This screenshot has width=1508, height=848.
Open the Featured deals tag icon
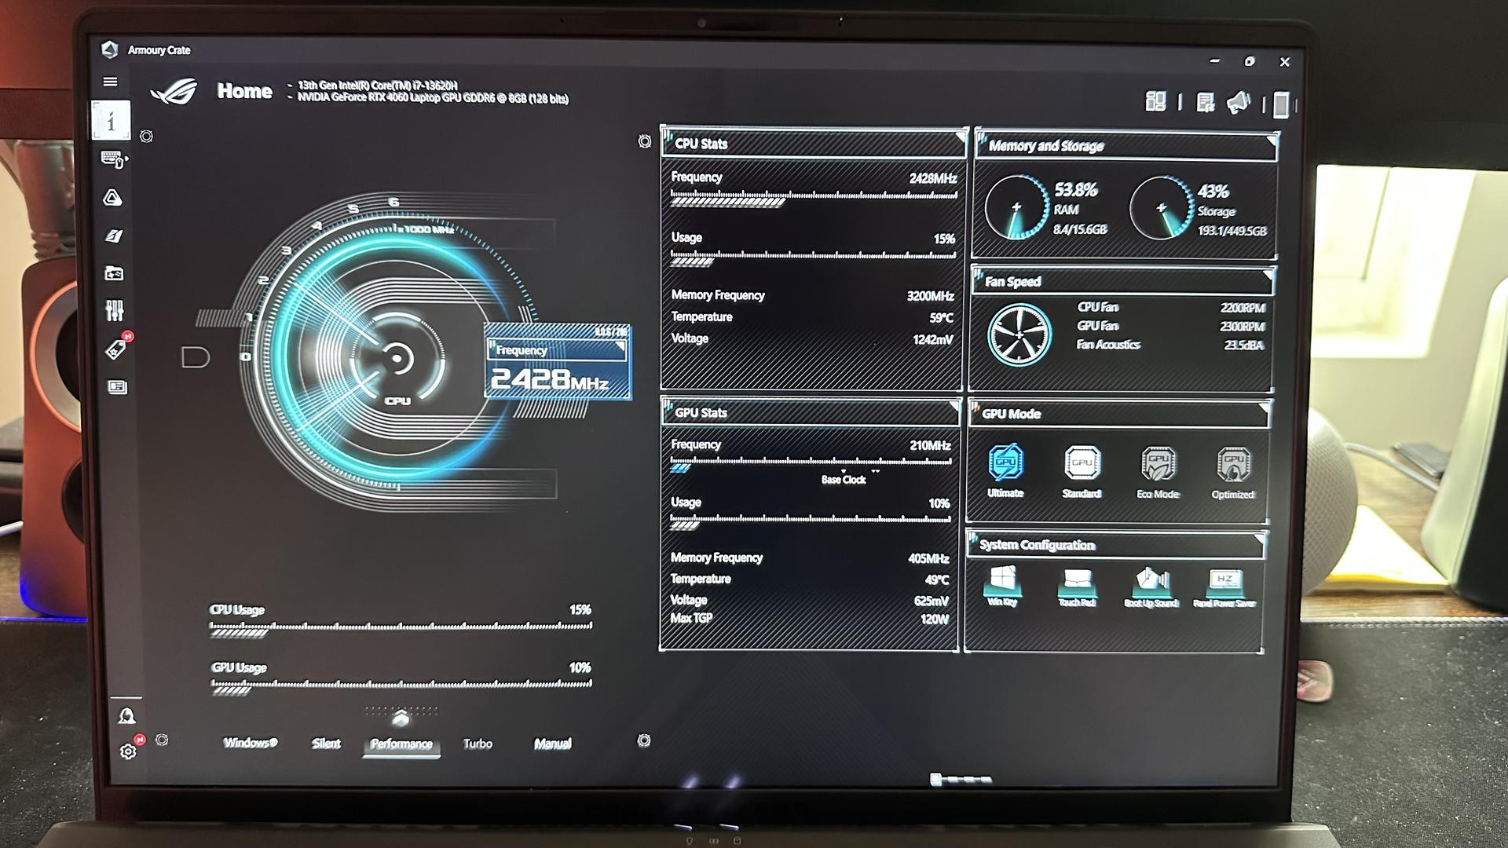[x=117, y=348]
